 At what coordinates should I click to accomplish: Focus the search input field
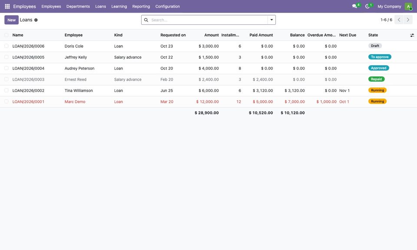point(208,20)
